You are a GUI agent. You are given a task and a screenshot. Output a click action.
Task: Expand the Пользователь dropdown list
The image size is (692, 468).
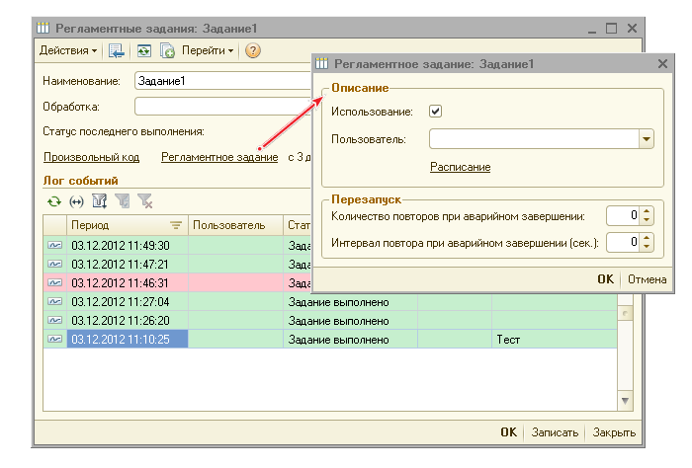pyautogui.click(x=647, y=139)
